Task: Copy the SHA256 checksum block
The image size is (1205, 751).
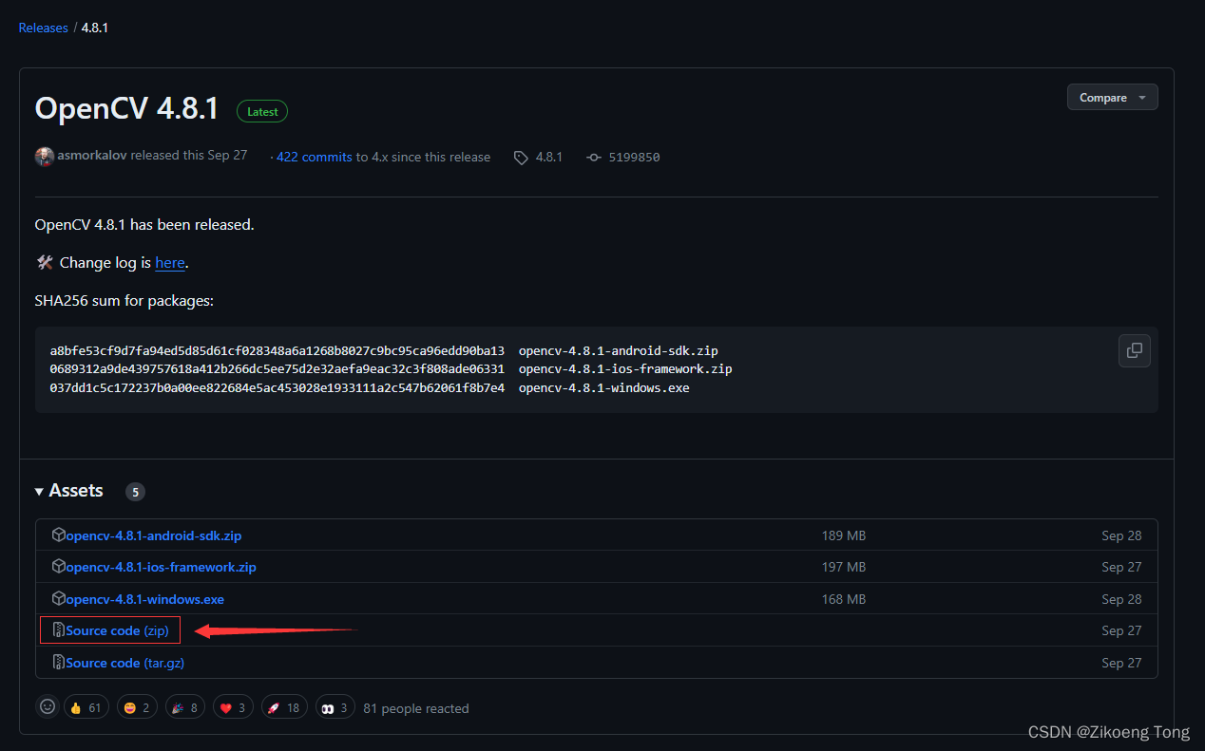Action: pyautogui.click(x=1134, y=350)
